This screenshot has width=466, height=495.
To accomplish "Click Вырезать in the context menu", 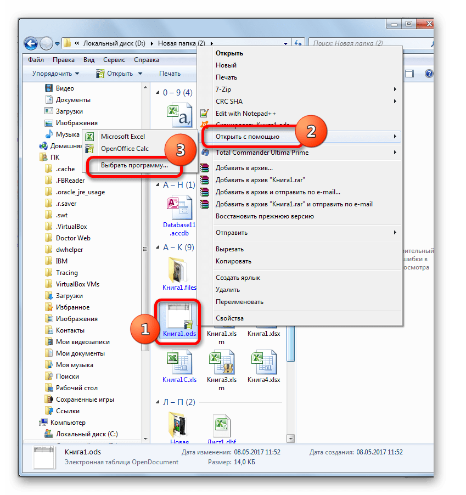I will coord(229,249).
